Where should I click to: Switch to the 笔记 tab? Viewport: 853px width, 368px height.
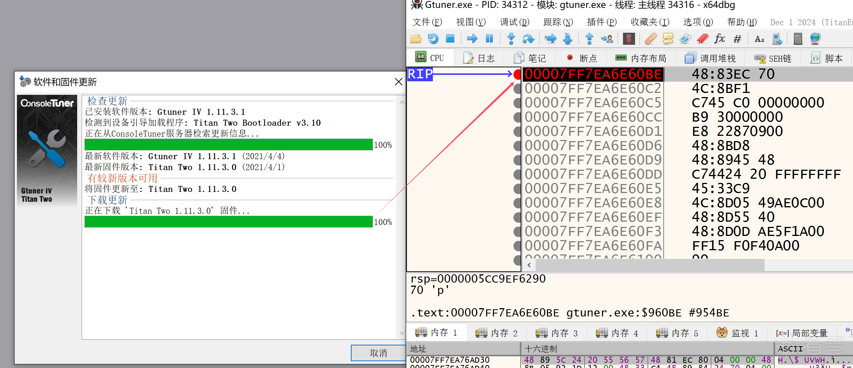[x=530, y=58]
